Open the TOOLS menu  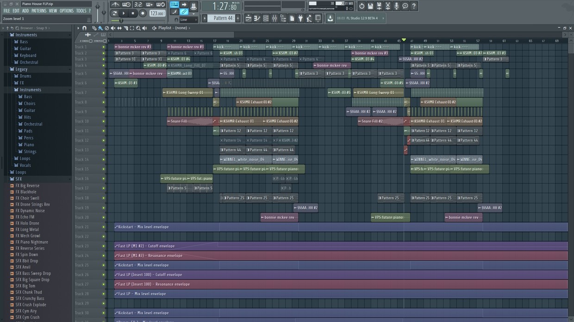(x=81, y=10)
